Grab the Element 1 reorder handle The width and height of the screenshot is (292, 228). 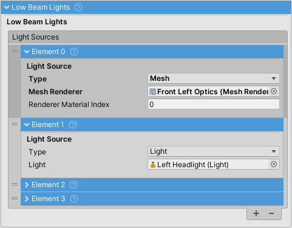(x=15, y=124)
